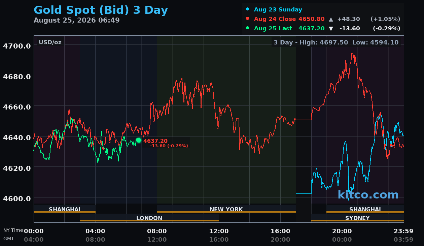This screenshot has height=246, width=424.
Task: Click the 4637.20 last price in legend
Action: 312,28
